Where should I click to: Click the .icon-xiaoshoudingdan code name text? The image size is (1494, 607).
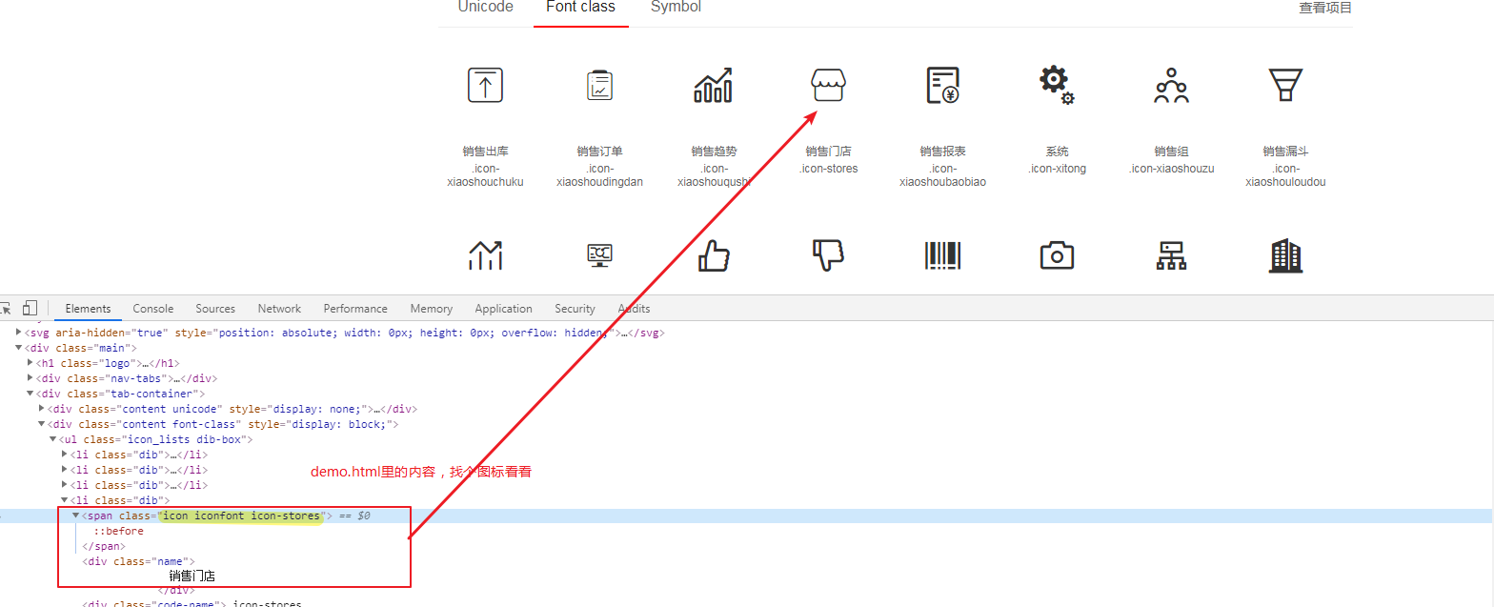click(600, 175)
